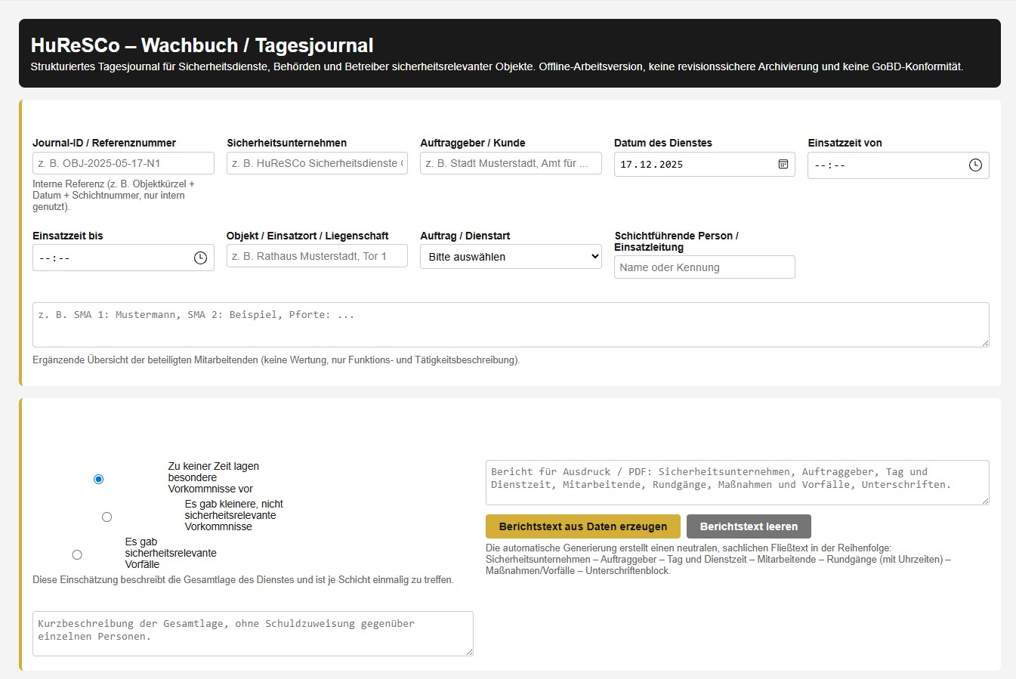Focus the Objekt / Einsatzort / Liegenschaft field
Viewport: 1016px width, 679px height.
(x=317, y=256)
